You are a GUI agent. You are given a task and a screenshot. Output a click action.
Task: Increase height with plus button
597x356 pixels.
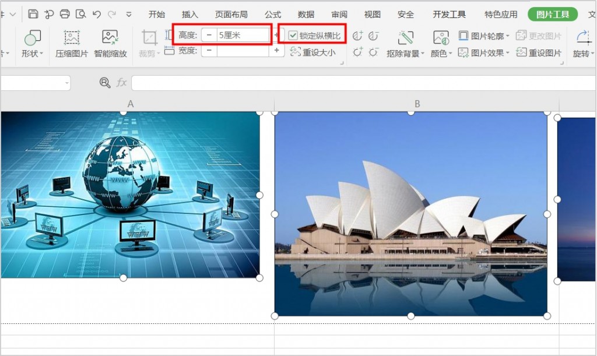276,36
